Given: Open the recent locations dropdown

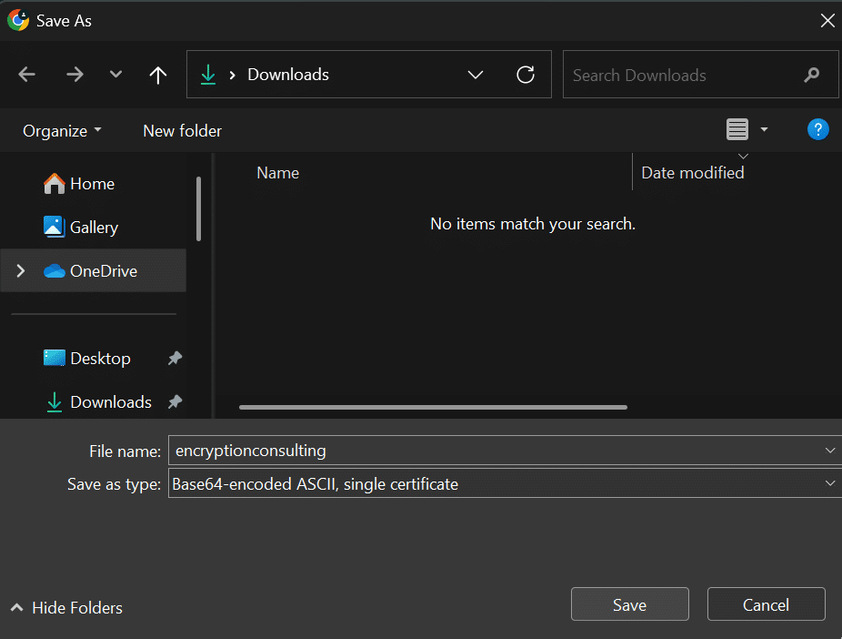Looking at the screenshot, I should point(115,76).
